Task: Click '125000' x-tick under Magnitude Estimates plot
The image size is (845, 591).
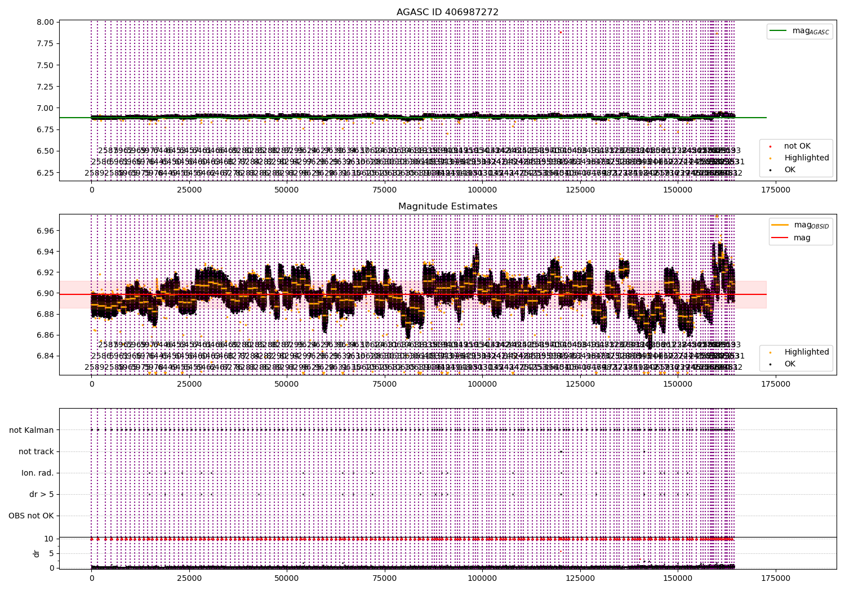Action: pyautogui.click(x=580, y=384)
